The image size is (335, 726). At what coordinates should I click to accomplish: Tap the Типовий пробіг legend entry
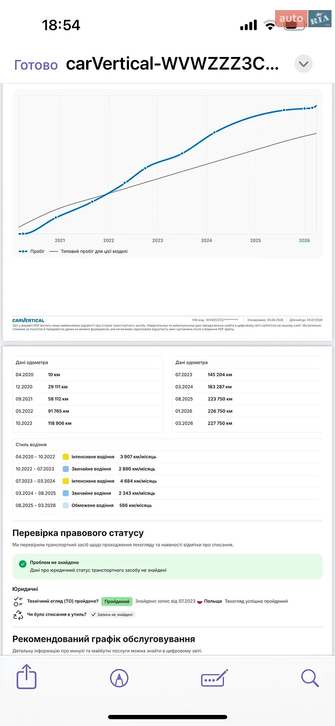pyautogui.click(x=88, y=251)
